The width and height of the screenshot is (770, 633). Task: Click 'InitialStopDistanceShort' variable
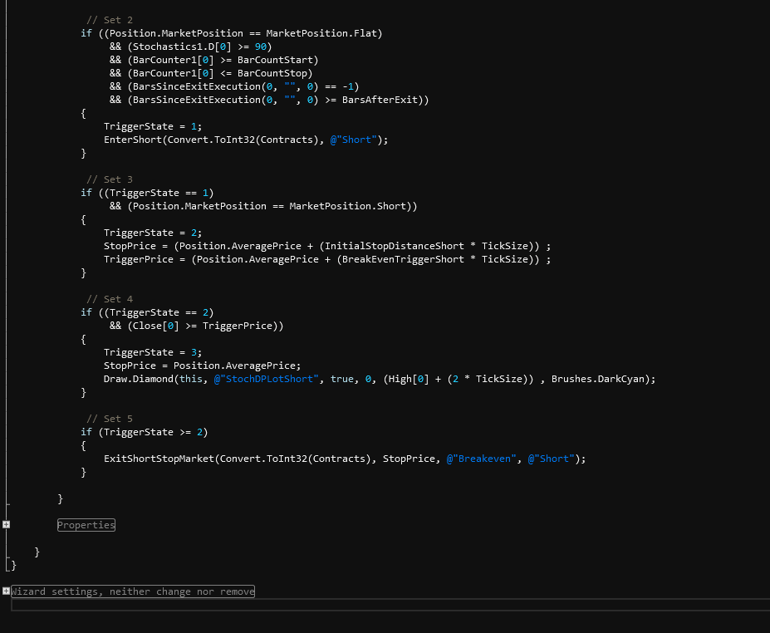(x=395, y=246)
